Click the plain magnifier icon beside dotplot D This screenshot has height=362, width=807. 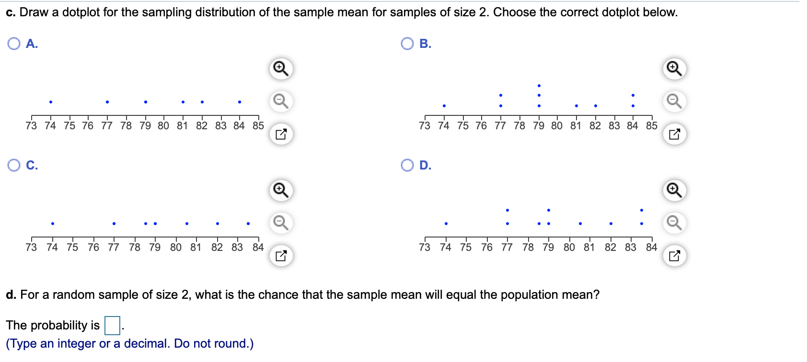pos(674,221)
